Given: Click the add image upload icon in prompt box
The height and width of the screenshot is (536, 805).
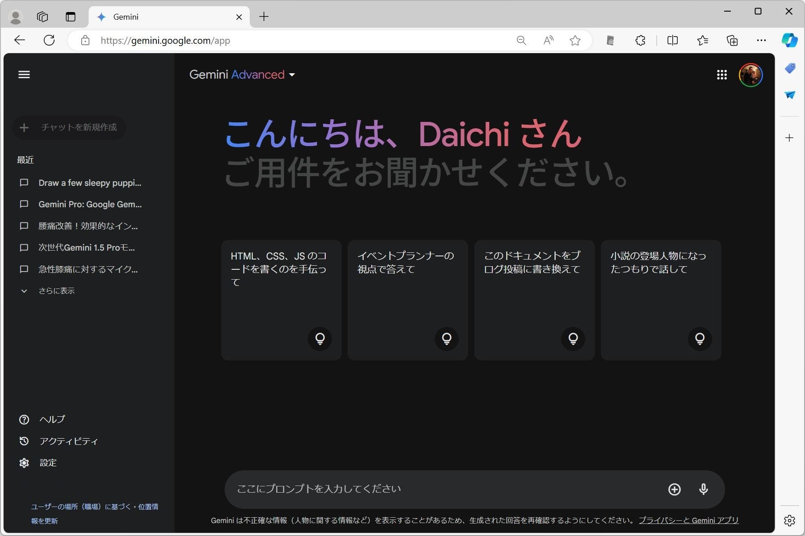Looking at the screenshot, I should pyautogui.click(x=675, y=490).
